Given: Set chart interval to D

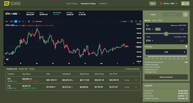Looking at the screenshot, I should pyautogui.click(x=23, y=21).
